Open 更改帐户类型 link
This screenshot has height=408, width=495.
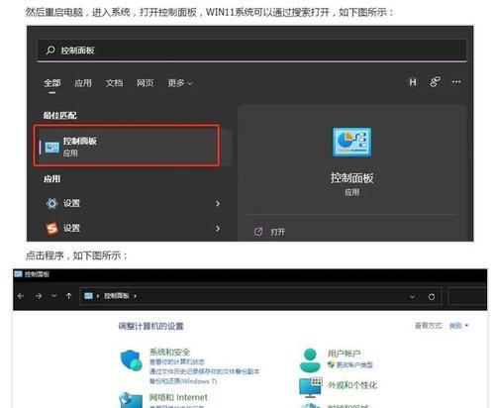[354, 364]
